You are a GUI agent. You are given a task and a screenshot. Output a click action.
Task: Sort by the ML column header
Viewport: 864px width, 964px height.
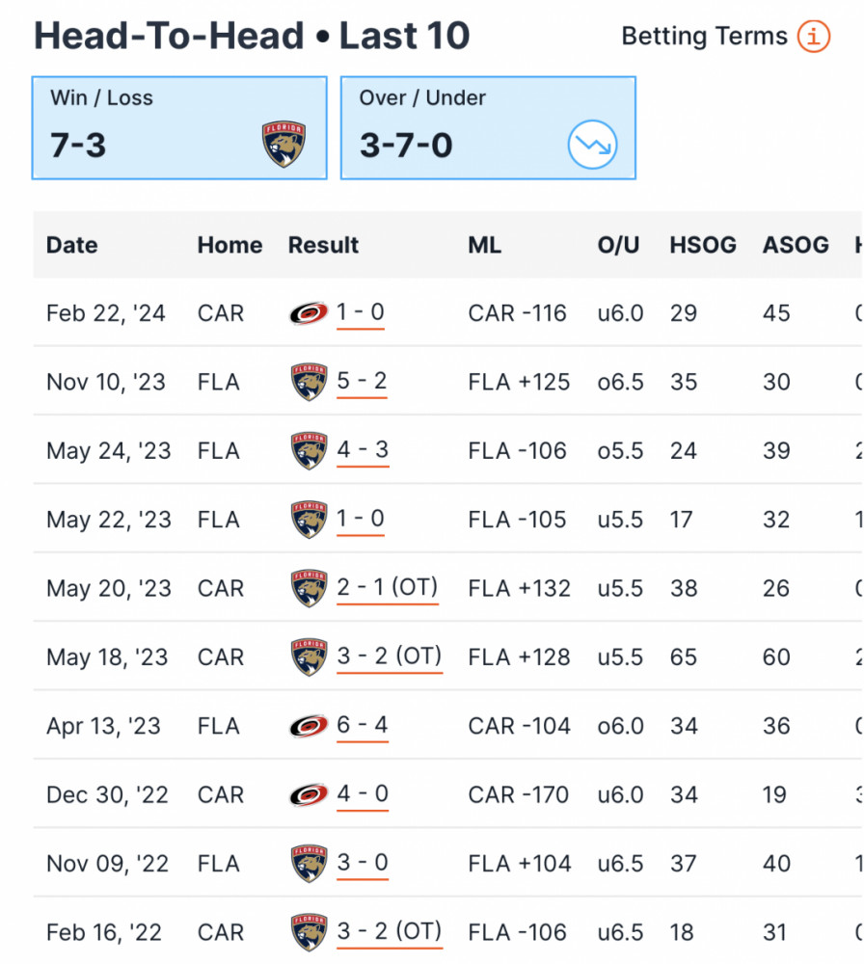pyautogui.click(x=485, y=245)
